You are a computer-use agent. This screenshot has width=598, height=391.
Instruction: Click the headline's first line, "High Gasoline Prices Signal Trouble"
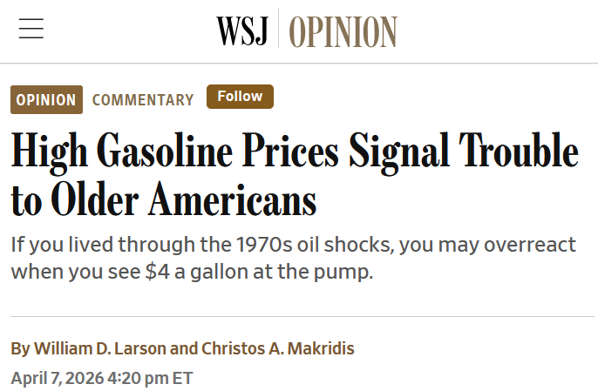pos(295,152)
